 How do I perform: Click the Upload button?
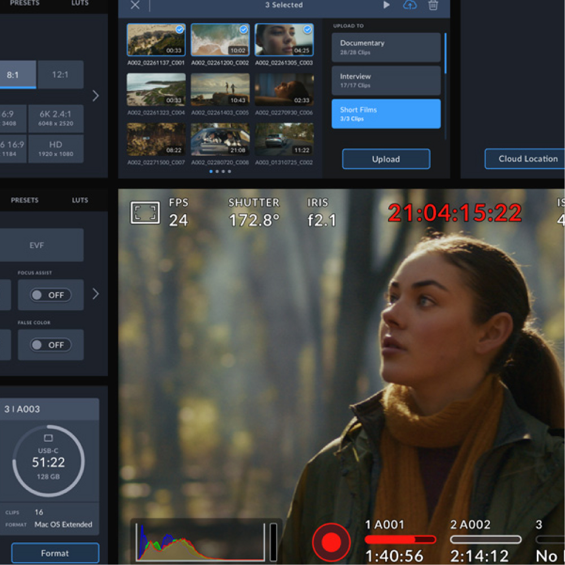click(386, 159)
